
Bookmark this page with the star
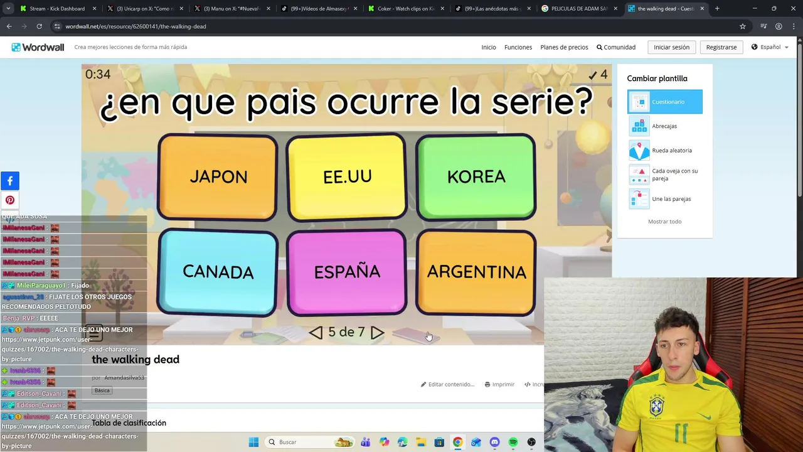point(743,26)
